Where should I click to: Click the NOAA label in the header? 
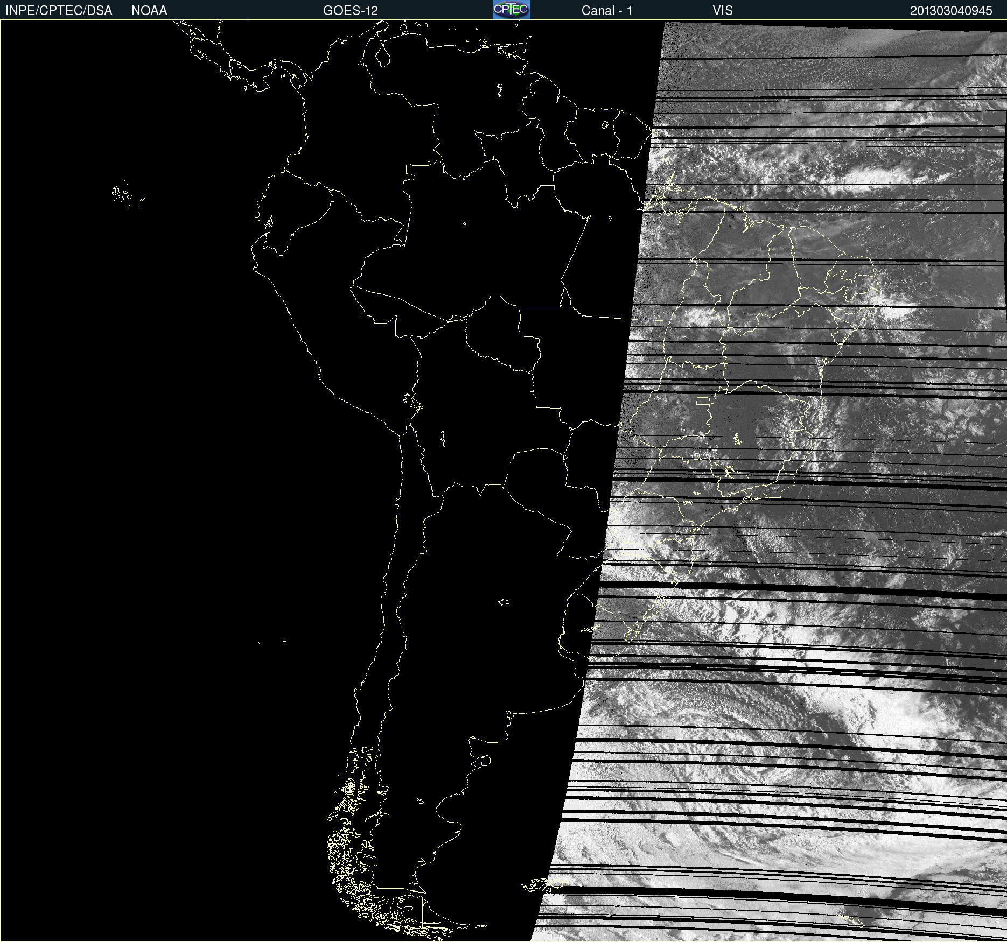(x=149, y=11)
